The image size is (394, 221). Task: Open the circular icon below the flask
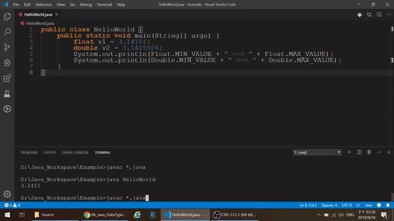(7, 109)
